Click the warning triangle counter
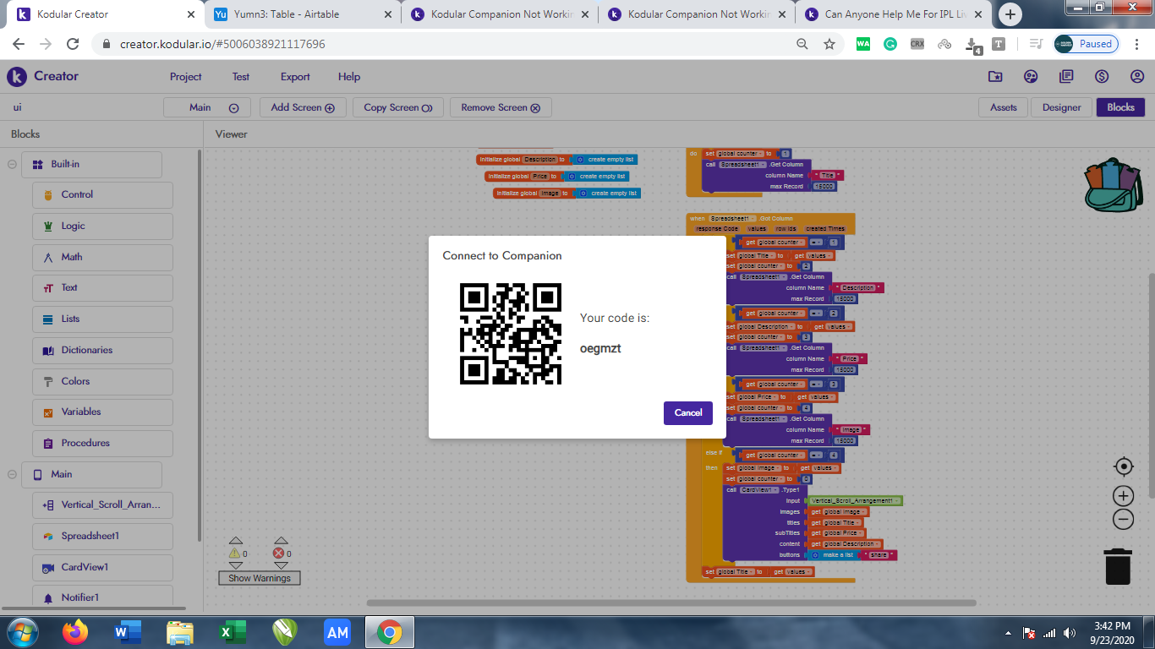Viewport: 1155px width, 649px height. [x=236, y=554]
